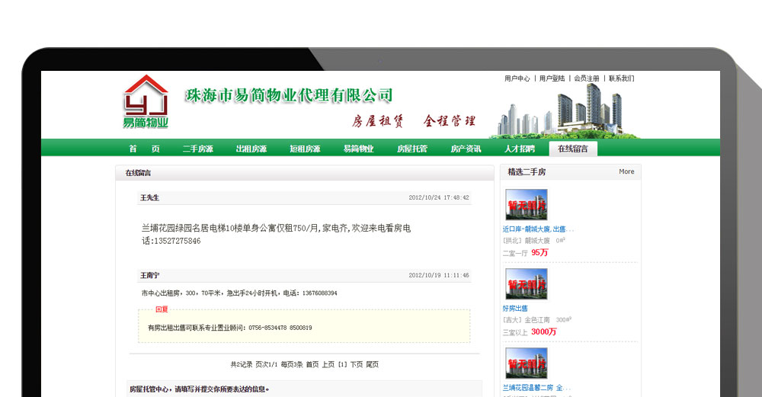Click the red 回复 reply label
This screenshot has width=762, height=397.
click(x=162, y=309)
